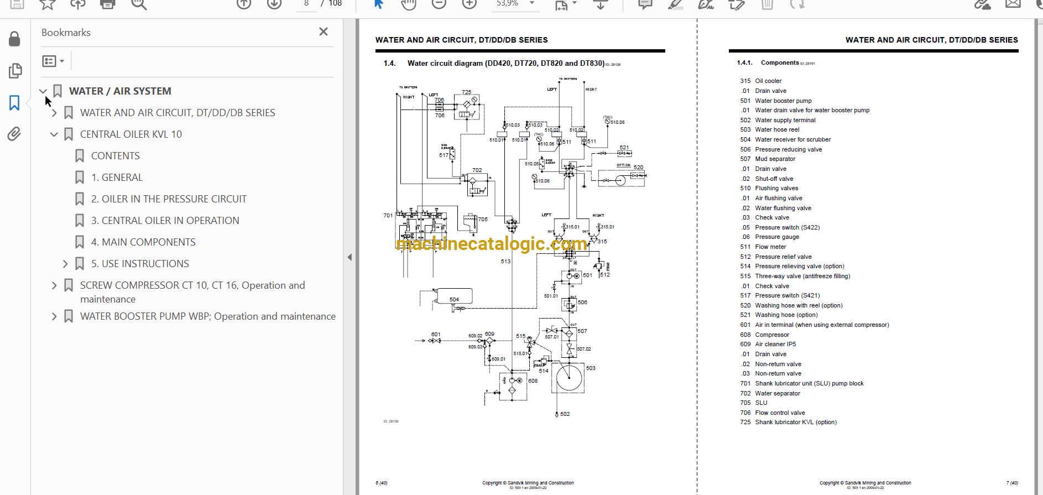Close the Bookmarks panel
The width and height of the screenshot is (1043, 495).
(324, 32)
